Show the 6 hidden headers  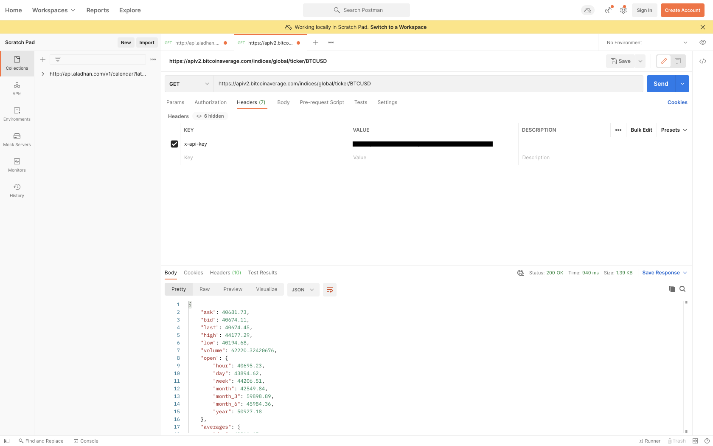[211, 116]
